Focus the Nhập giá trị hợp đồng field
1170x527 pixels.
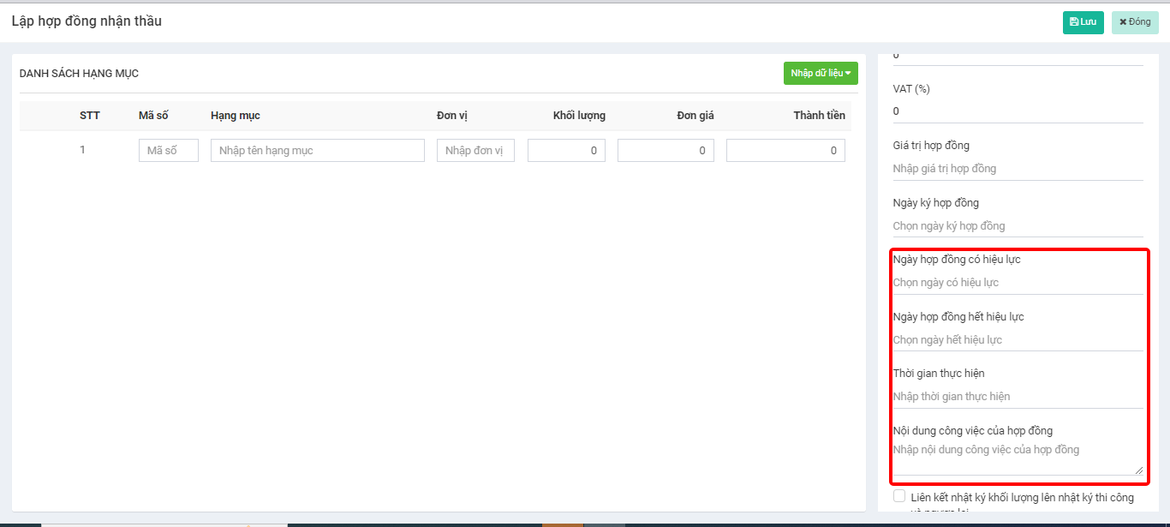(x=1017, y=169)
